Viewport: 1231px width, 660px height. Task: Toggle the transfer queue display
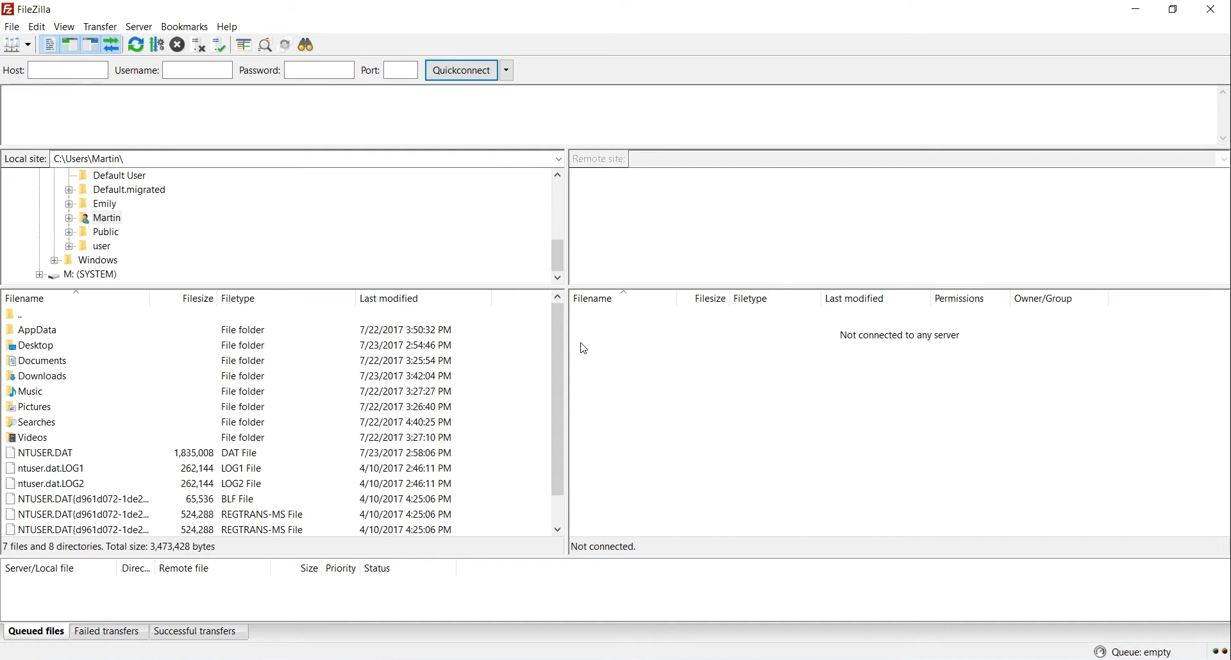[x=112, y=45]
